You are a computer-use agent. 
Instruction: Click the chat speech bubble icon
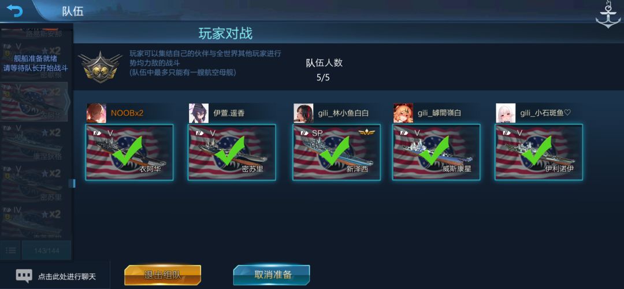point(24,276)
